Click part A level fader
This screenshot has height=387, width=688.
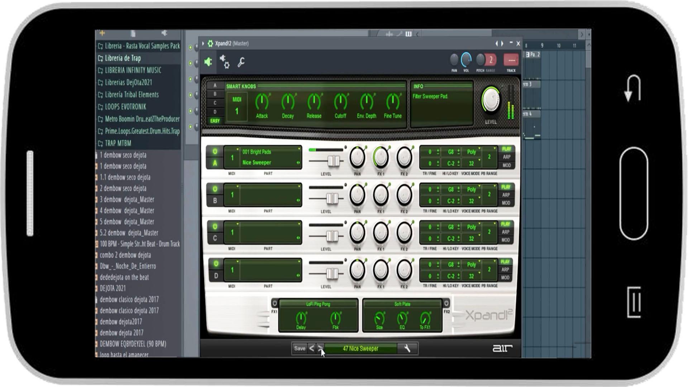click(x=334, y=161)
